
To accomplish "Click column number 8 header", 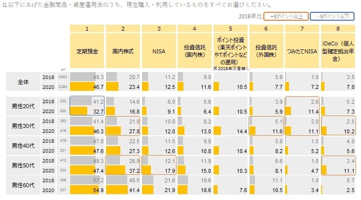I will click(338, 29).
